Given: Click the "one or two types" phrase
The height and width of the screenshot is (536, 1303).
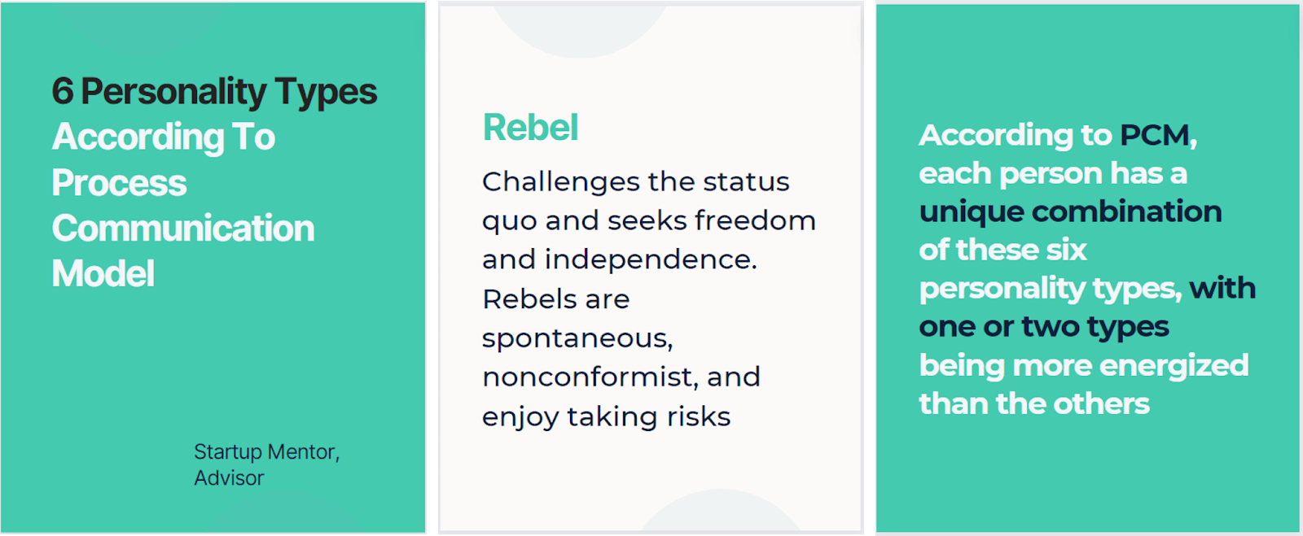Looking at the screenshot, I should pos(1044,326).
